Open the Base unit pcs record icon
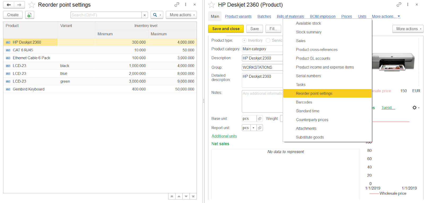The image size is (424, 203). coord(260,119)
